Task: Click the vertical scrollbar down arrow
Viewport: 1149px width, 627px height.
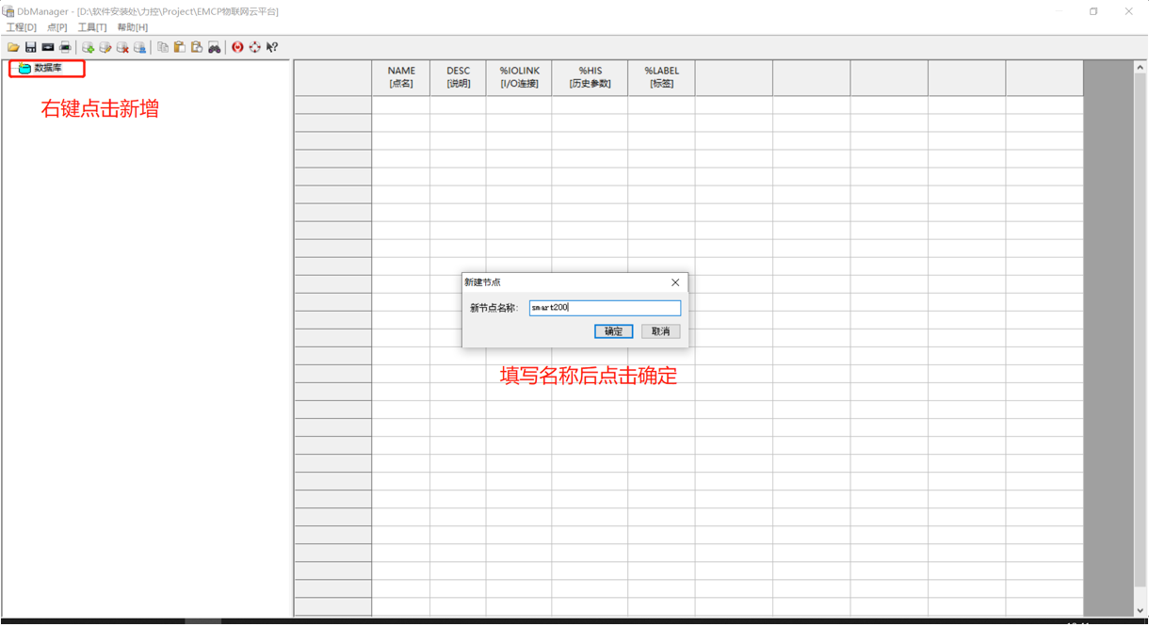Action: [x=1141, y=612]
